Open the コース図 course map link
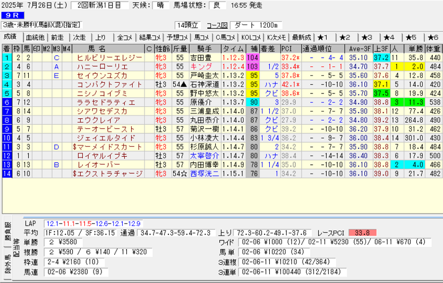Screen dimensions: 443x283 (x=217, y=25)
